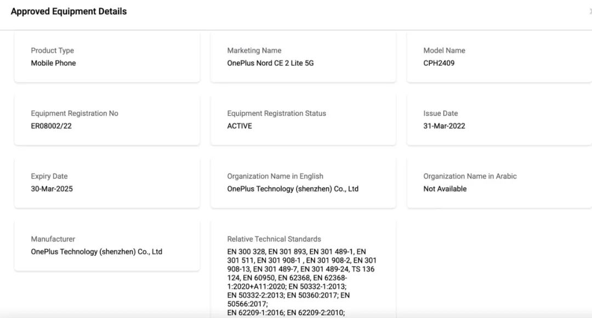Click organization value under 'Organization Name in English'
Viewport: 592px width, 318px height.
point(293,189)
